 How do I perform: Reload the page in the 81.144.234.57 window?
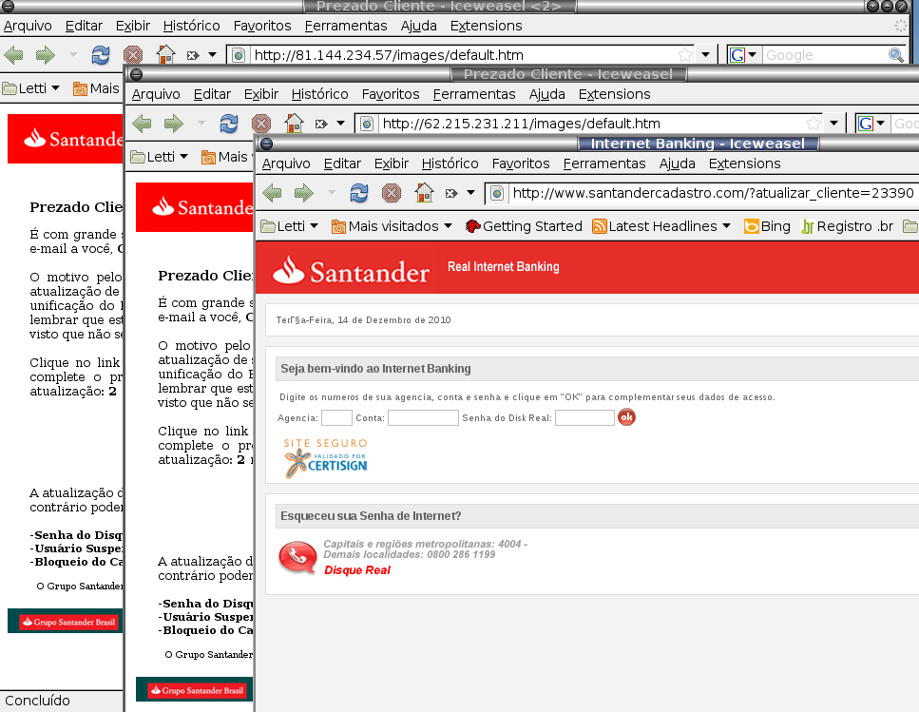(100, 55)
